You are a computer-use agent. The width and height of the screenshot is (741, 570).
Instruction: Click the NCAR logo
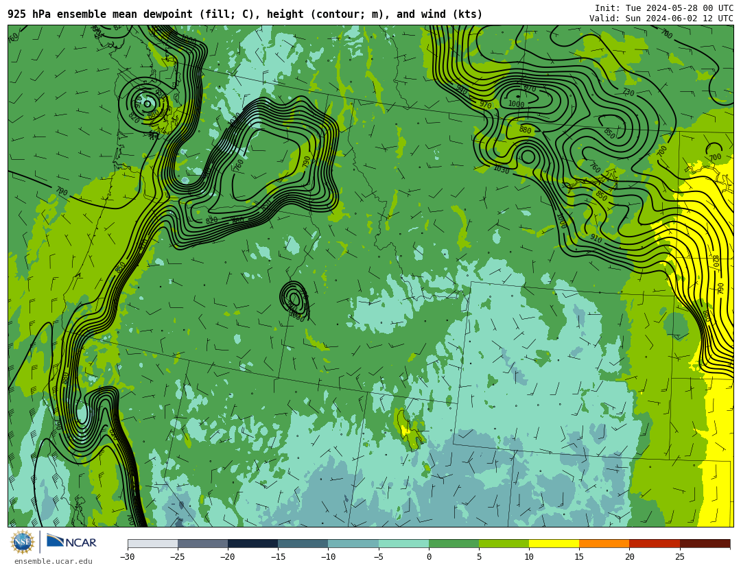tap(71, 541)
